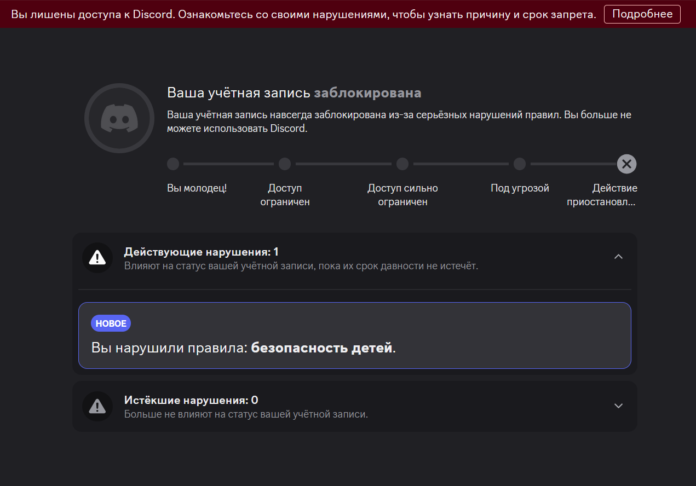Screen dimensions: 696x486
Task: Click the gray "заблокирована" word in title
Action: [x=367, y=92]
